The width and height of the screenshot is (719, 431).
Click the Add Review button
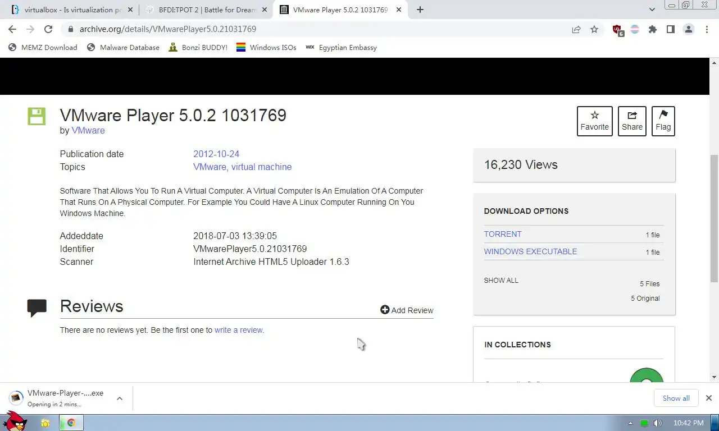point(407,310)
